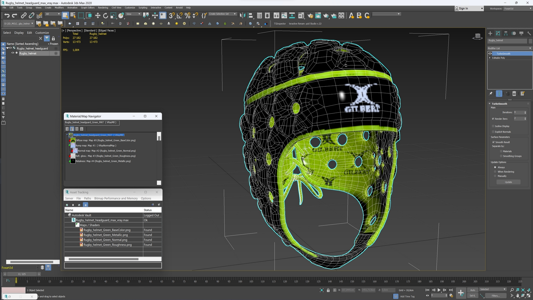Select the Manually update radio button
This screenshot has height=300, width=533.
(495, 176)
